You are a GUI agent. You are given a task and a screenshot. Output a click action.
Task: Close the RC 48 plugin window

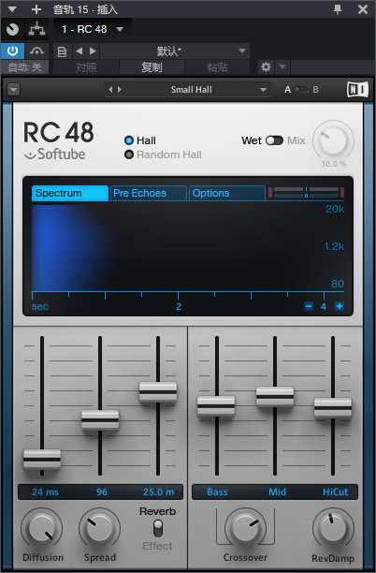[x=363, y=9]
